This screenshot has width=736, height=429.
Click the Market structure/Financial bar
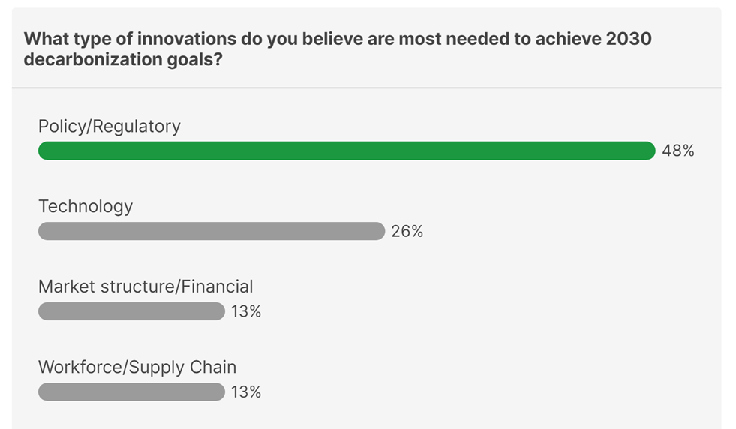click(131, 311)
